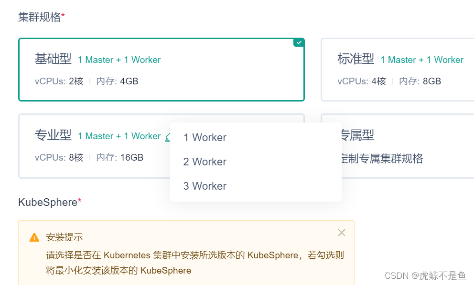
Task: Choose 3 Worker from the dropdown
Action: (256, 186)
